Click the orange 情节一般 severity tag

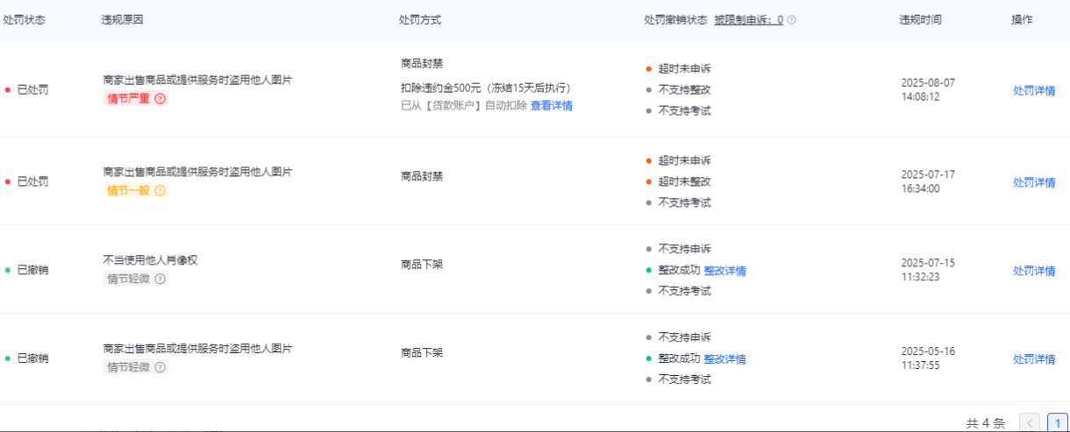point(128,191)
